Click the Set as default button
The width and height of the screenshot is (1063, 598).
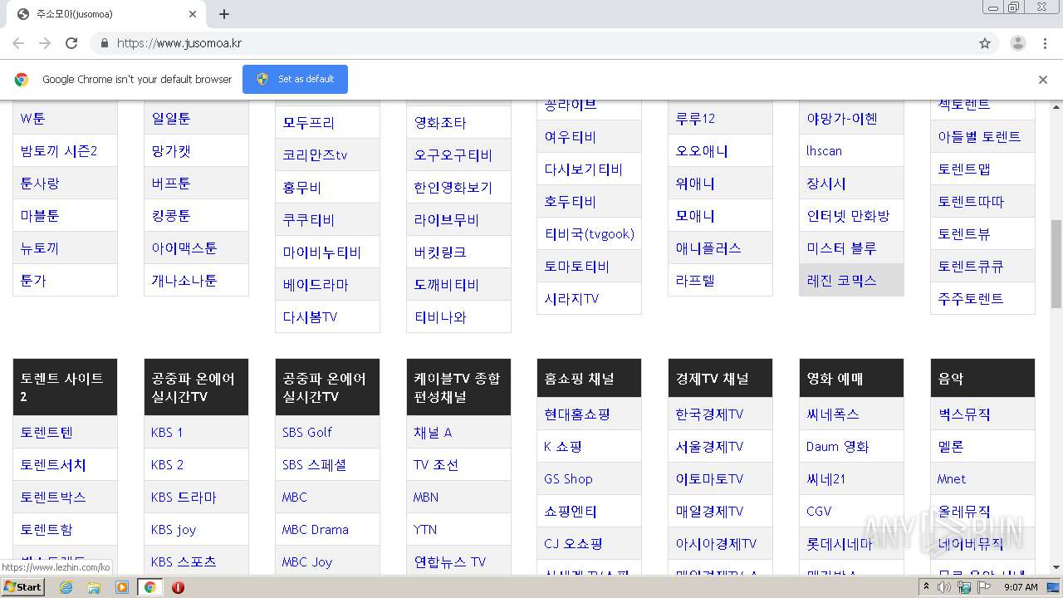click(295, 80)
